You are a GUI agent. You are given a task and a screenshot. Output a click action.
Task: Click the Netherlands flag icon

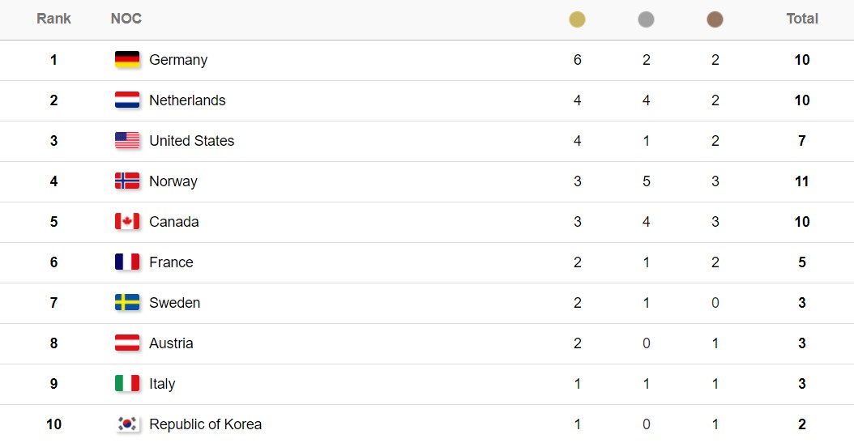click(x=127, y=100)
